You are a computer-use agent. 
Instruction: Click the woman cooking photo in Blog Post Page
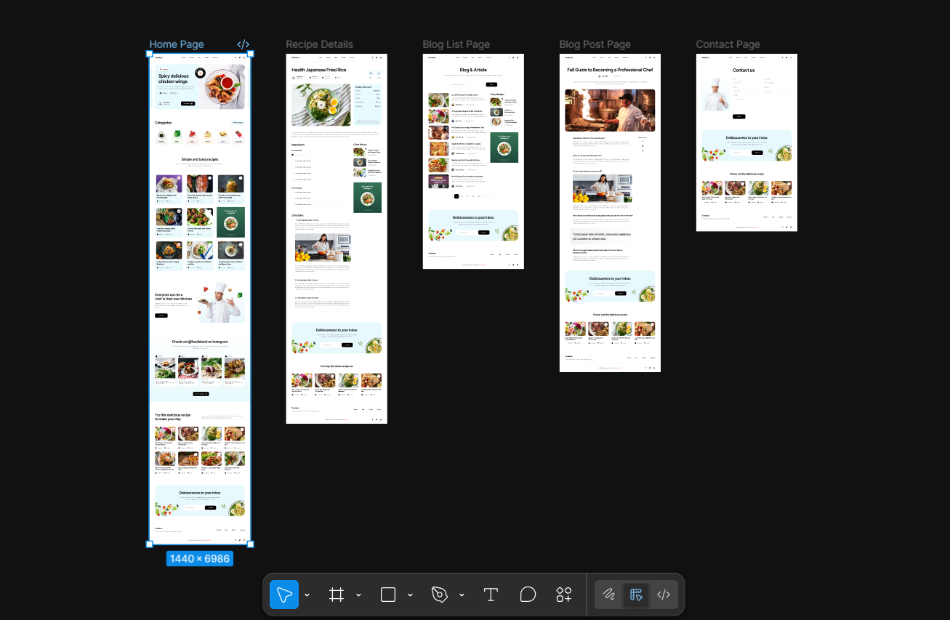click(x=602, y=188)
